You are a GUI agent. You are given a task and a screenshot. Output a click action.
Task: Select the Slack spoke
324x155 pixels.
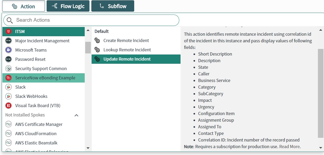coord(43,87)
